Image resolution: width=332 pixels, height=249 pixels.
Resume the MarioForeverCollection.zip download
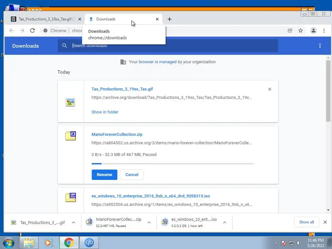(104, 175)
